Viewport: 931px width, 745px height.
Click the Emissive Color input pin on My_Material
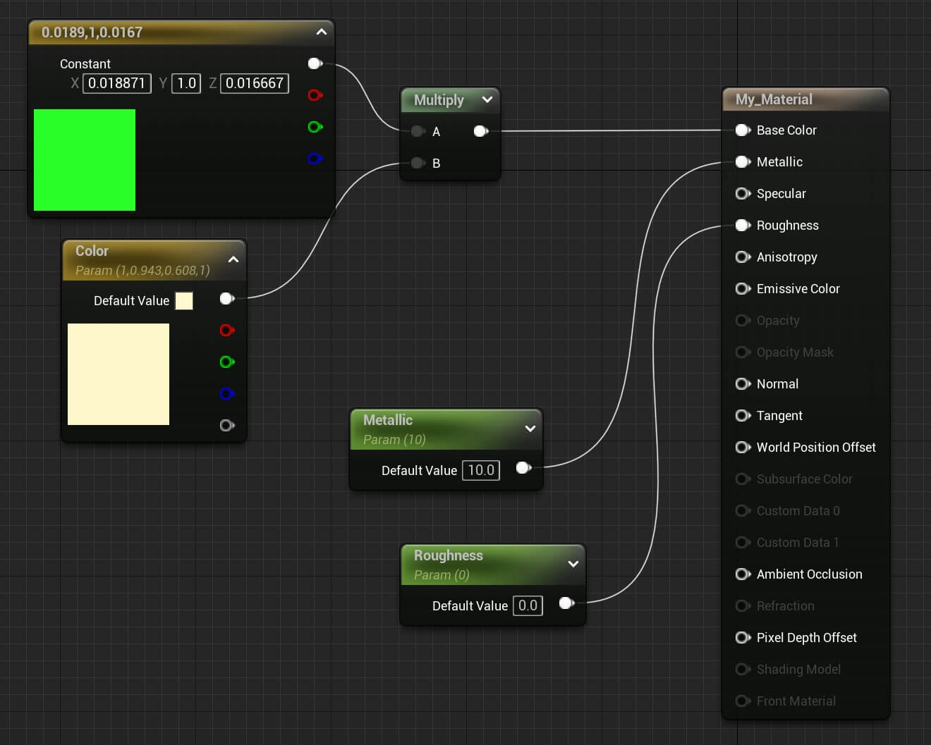(743, 289)
